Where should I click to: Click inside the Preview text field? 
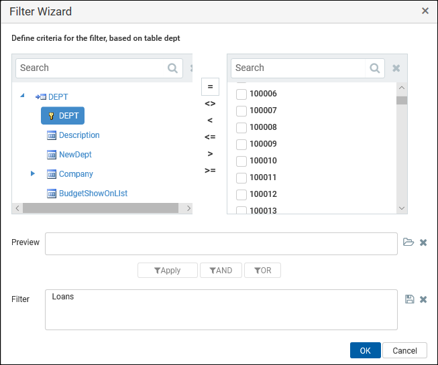click(x=221, y=244)
